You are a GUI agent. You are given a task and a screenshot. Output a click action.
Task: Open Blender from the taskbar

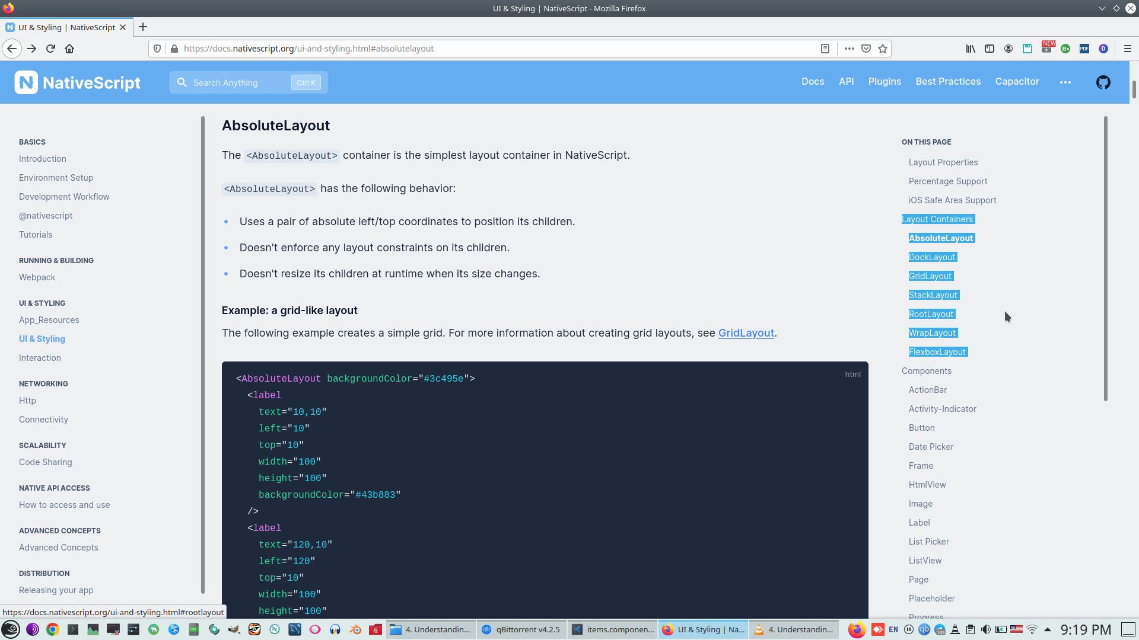[356, 629]
